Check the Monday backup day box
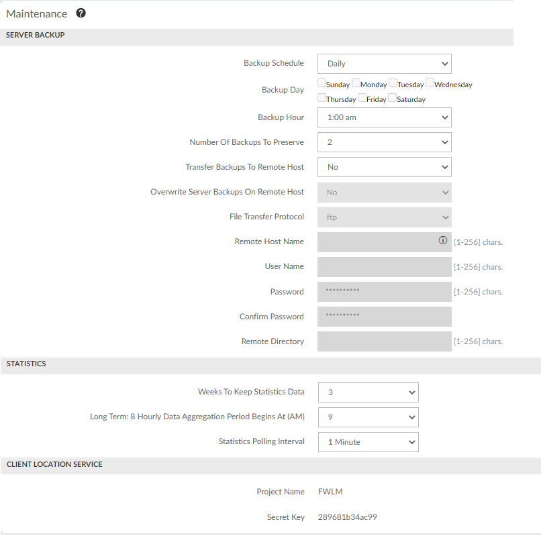This screenshot has height=536, width=541. (356, 84)
